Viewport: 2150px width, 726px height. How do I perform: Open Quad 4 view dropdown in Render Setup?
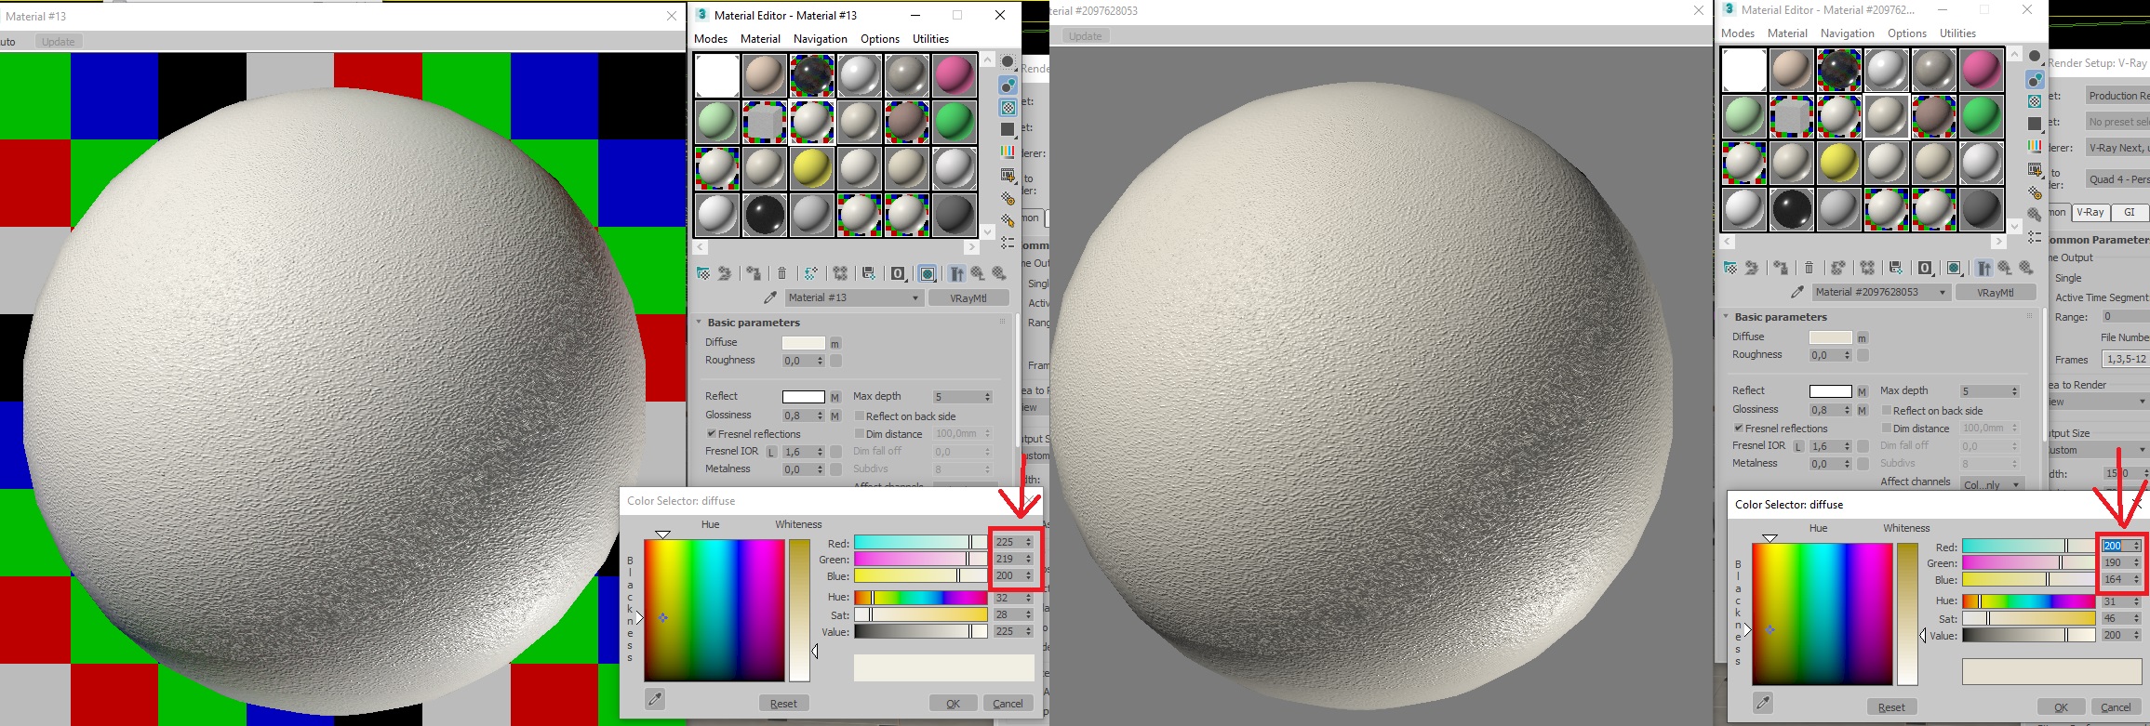pos(2117,179)
